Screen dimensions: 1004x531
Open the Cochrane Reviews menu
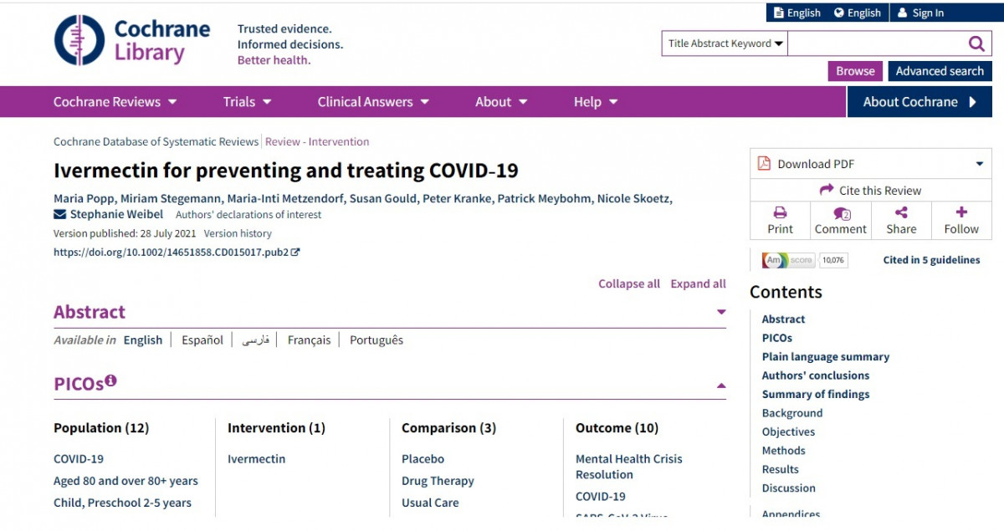click(x=115, y=102)
